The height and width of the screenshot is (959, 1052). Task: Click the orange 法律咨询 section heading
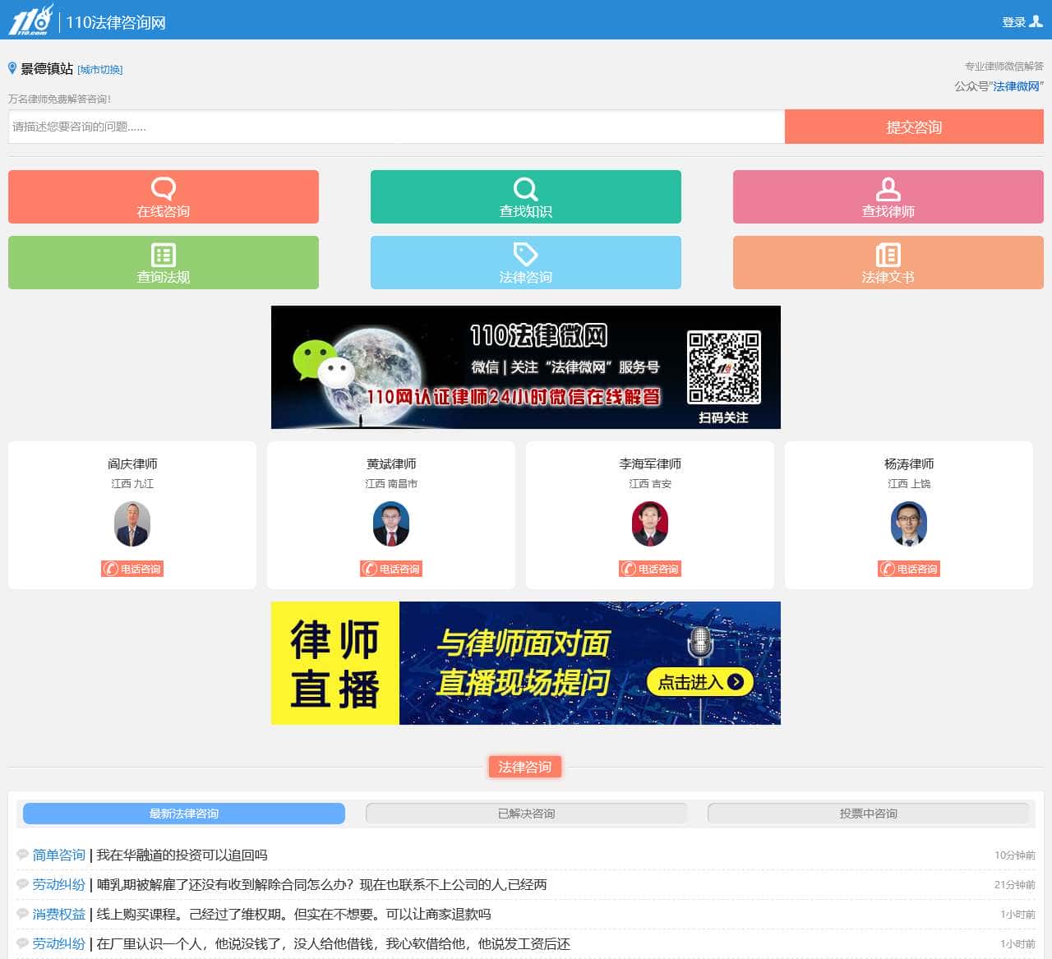click(x=524, y=767)
